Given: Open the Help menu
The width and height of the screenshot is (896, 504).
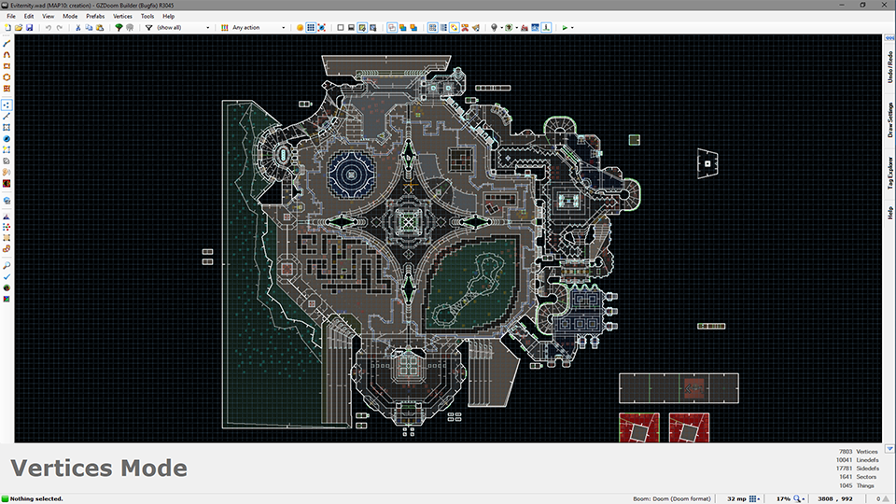Looking at the screenshot, I should pyautogui.click(x=168, y=16).
